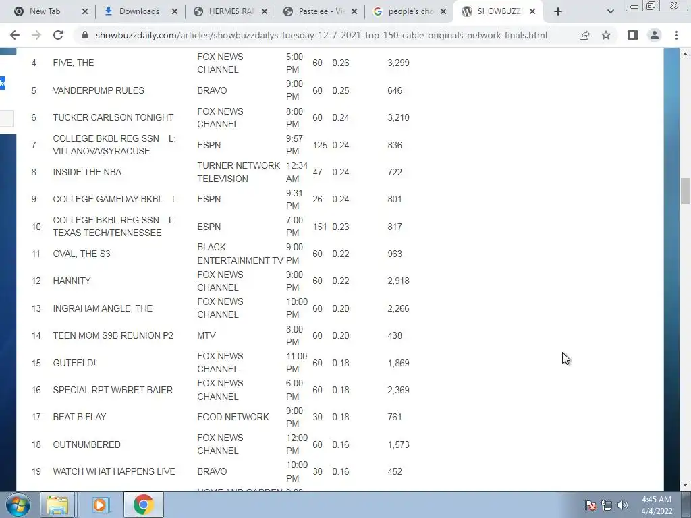The width and height of the screenshot is (691, 518).
Task: Go forward using the forward arrow
Action: click(36, 35)
